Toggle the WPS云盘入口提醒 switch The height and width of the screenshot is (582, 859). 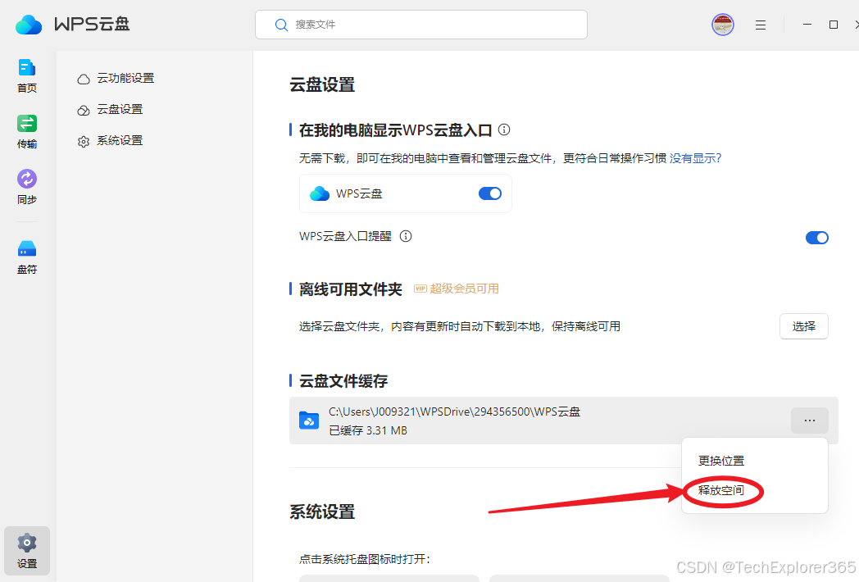[817, 237]
